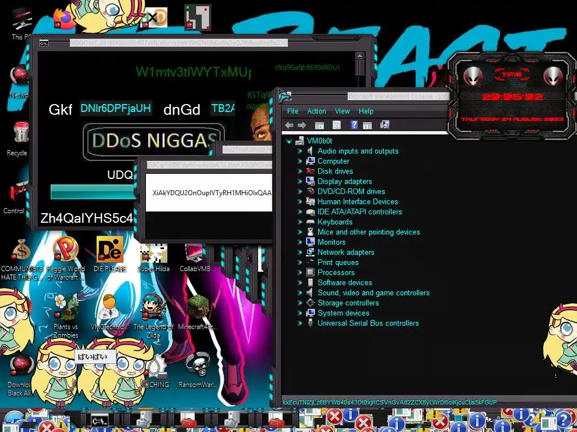577x432 pixels.
Task: Toggle the Show/Hide Console Tree toolbar icon
Action: 319,125
